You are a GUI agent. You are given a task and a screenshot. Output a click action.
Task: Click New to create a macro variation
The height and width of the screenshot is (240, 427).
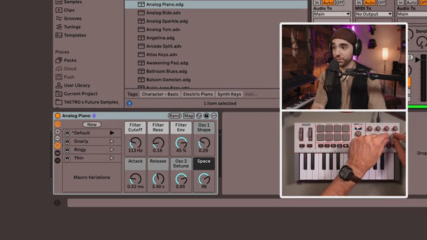(x=92, y=125)
